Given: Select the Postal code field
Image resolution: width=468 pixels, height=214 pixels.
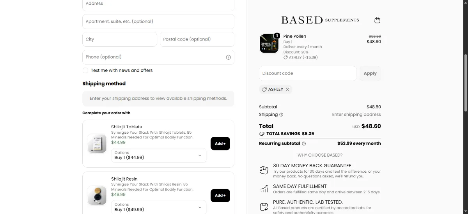Looking at the screenshot, I should 197,39.
